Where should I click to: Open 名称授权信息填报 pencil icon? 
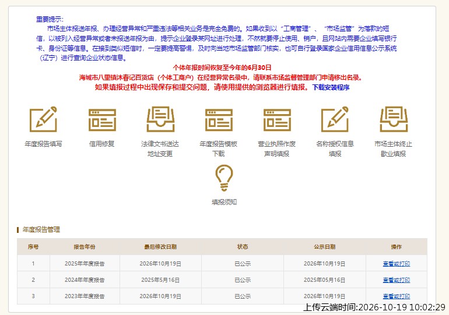tap(335, 119)
